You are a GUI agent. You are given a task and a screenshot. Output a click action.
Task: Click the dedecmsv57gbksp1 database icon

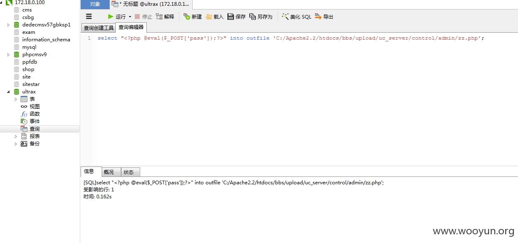point(17,25)
